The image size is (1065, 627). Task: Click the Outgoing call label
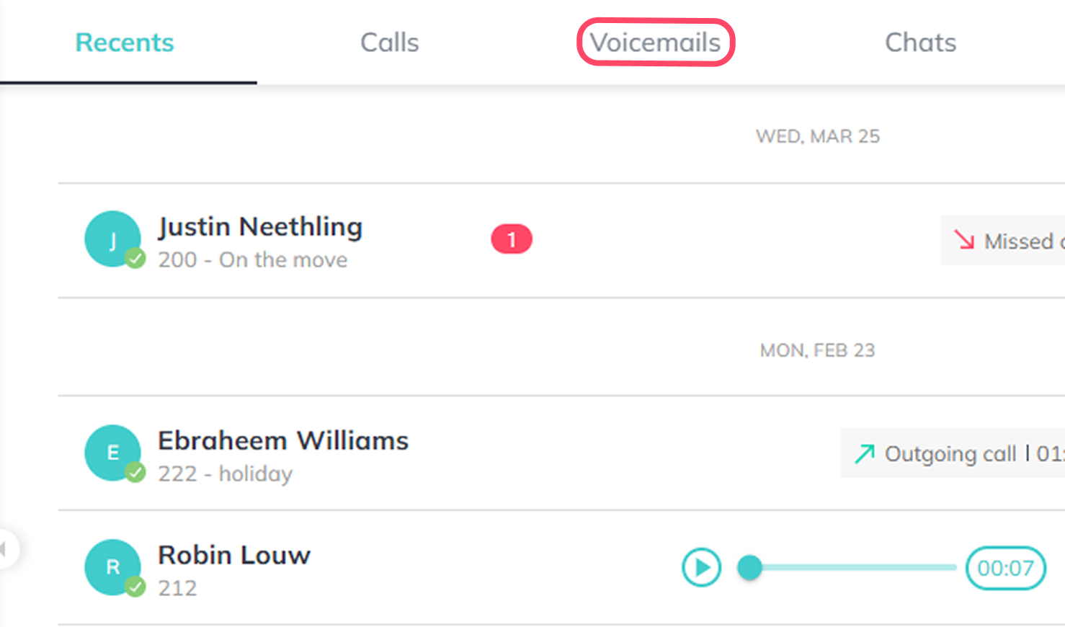pyautogui.click(x=950, y=454)
